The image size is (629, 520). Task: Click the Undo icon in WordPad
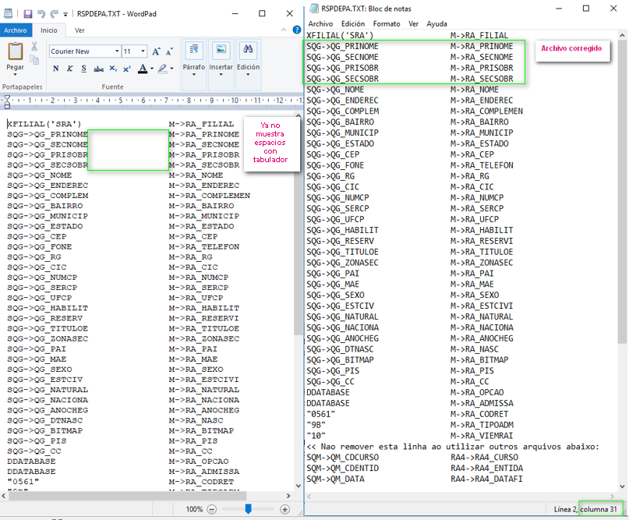point(41,14)
